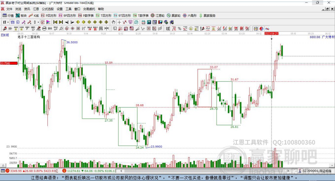Screen dimensions: 335x181
Task: Open the 赢家轮 tool
Action: coord(174,16)
